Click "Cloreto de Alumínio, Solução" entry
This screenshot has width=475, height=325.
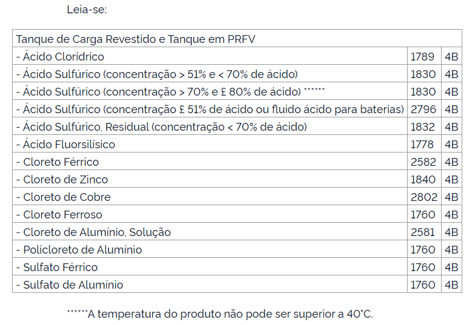pos(93,232)
